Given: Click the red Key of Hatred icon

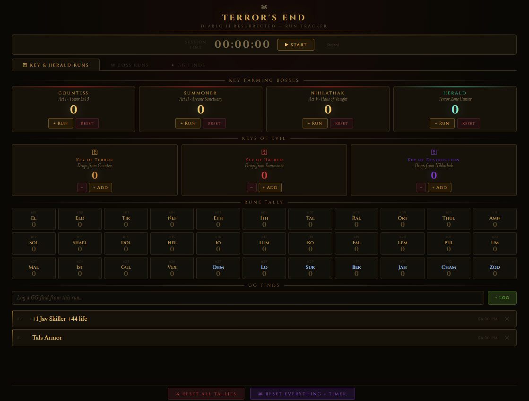Looking at the screenshot, I should point(264,152).
